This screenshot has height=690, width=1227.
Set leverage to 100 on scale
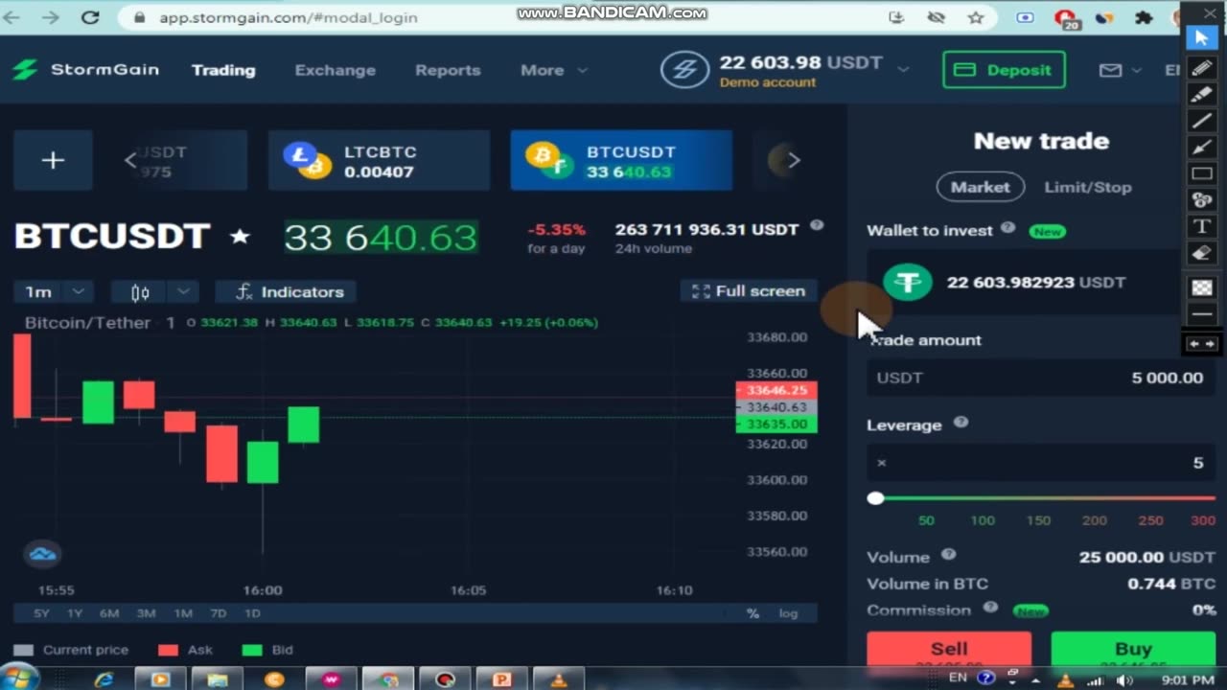tap(983, 520)
